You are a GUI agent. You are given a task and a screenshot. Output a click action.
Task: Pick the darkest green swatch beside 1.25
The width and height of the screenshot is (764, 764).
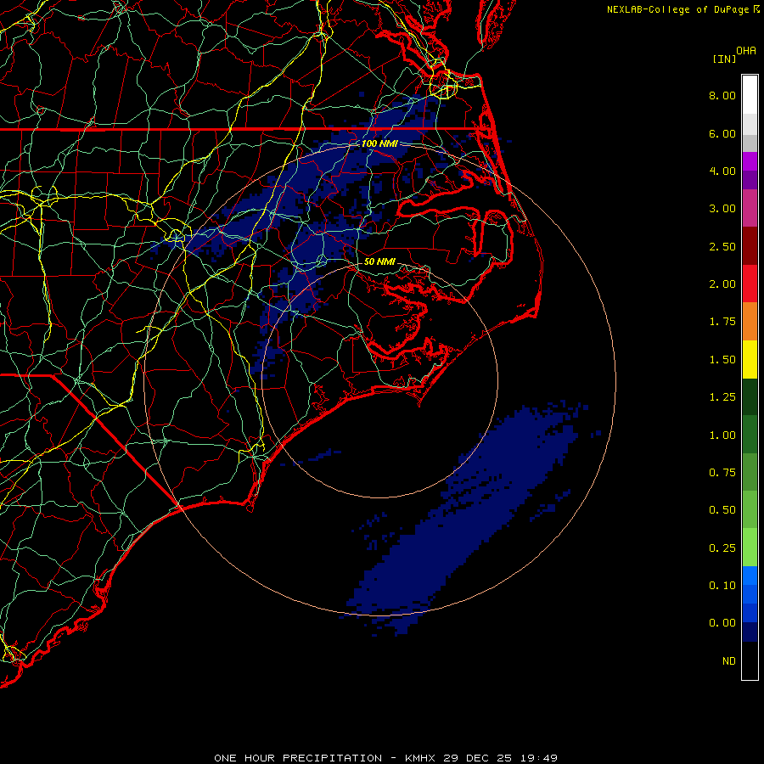tap(750, 397)
